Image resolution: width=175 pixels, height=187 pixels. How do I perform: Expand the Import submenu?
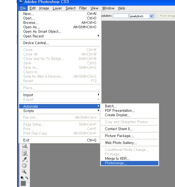(x=60, y=95)
